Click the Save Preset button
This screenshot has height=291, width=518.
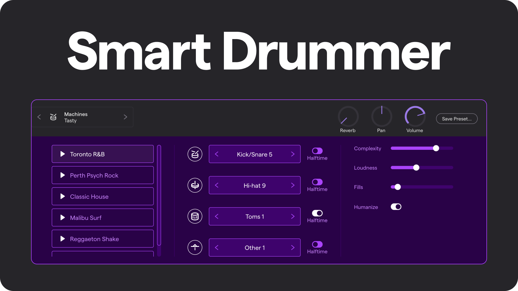click(456, 119)
